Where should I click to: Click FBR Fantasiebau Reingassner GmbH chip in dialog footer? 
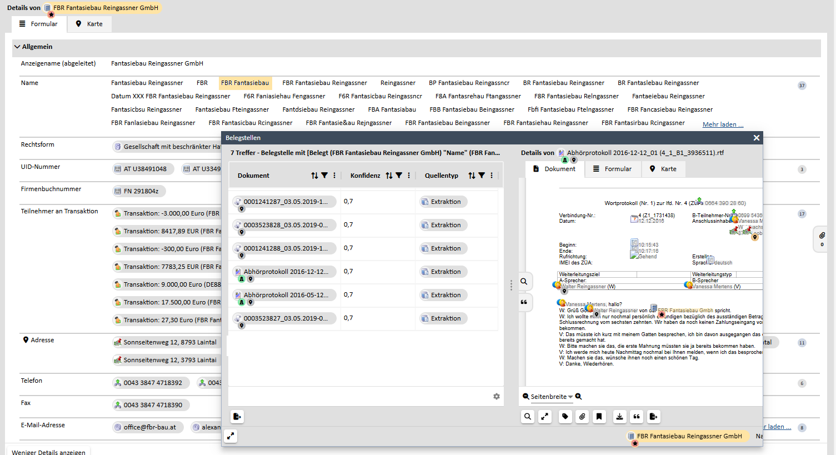[x=688, y=436]
